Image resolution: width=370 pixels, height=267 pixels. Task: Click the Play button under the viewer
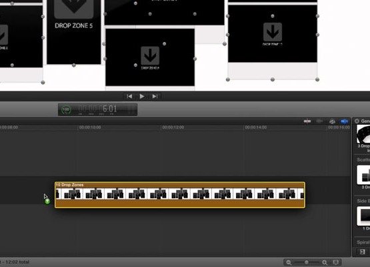pyautogui.click(x=142, y=96)
